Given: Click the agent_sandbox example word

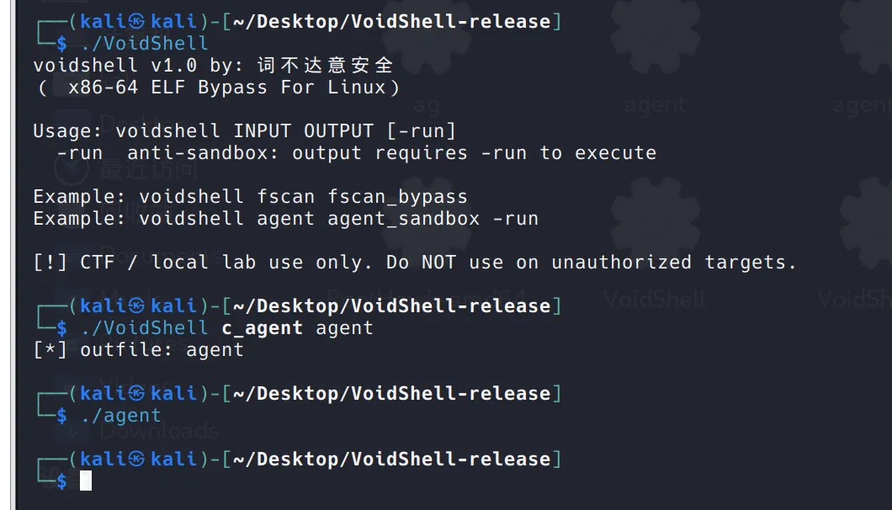Looking at the screenshot, I should pos(403,219).
